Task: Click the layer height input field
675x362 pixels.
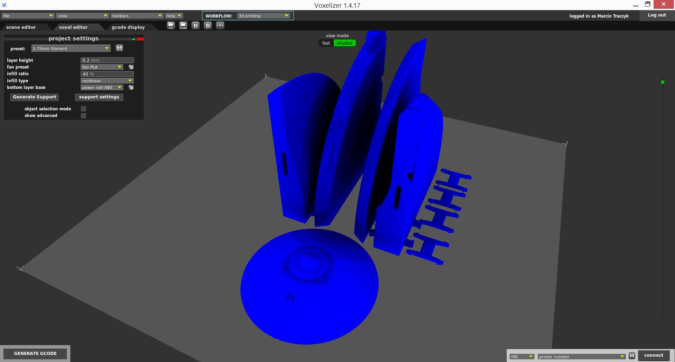Action: coord(107,60)
